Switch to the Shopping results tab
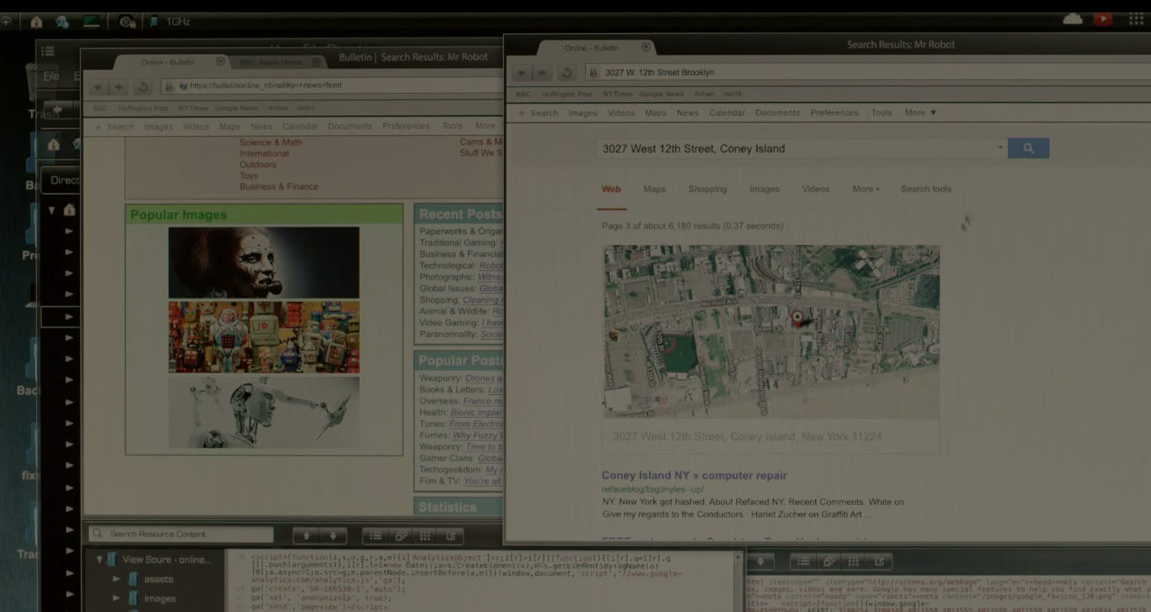The image size is (1151, 612). point(708,189)
